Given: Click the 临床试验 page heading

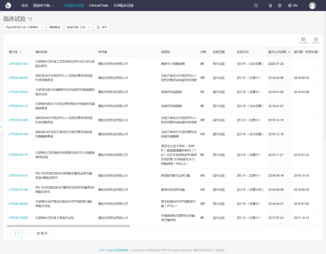Looking at the screenshot, I should tap(14, 19).
